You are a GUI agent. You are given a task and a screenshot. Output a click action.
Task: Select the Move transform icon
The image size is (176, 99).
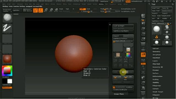46,10
